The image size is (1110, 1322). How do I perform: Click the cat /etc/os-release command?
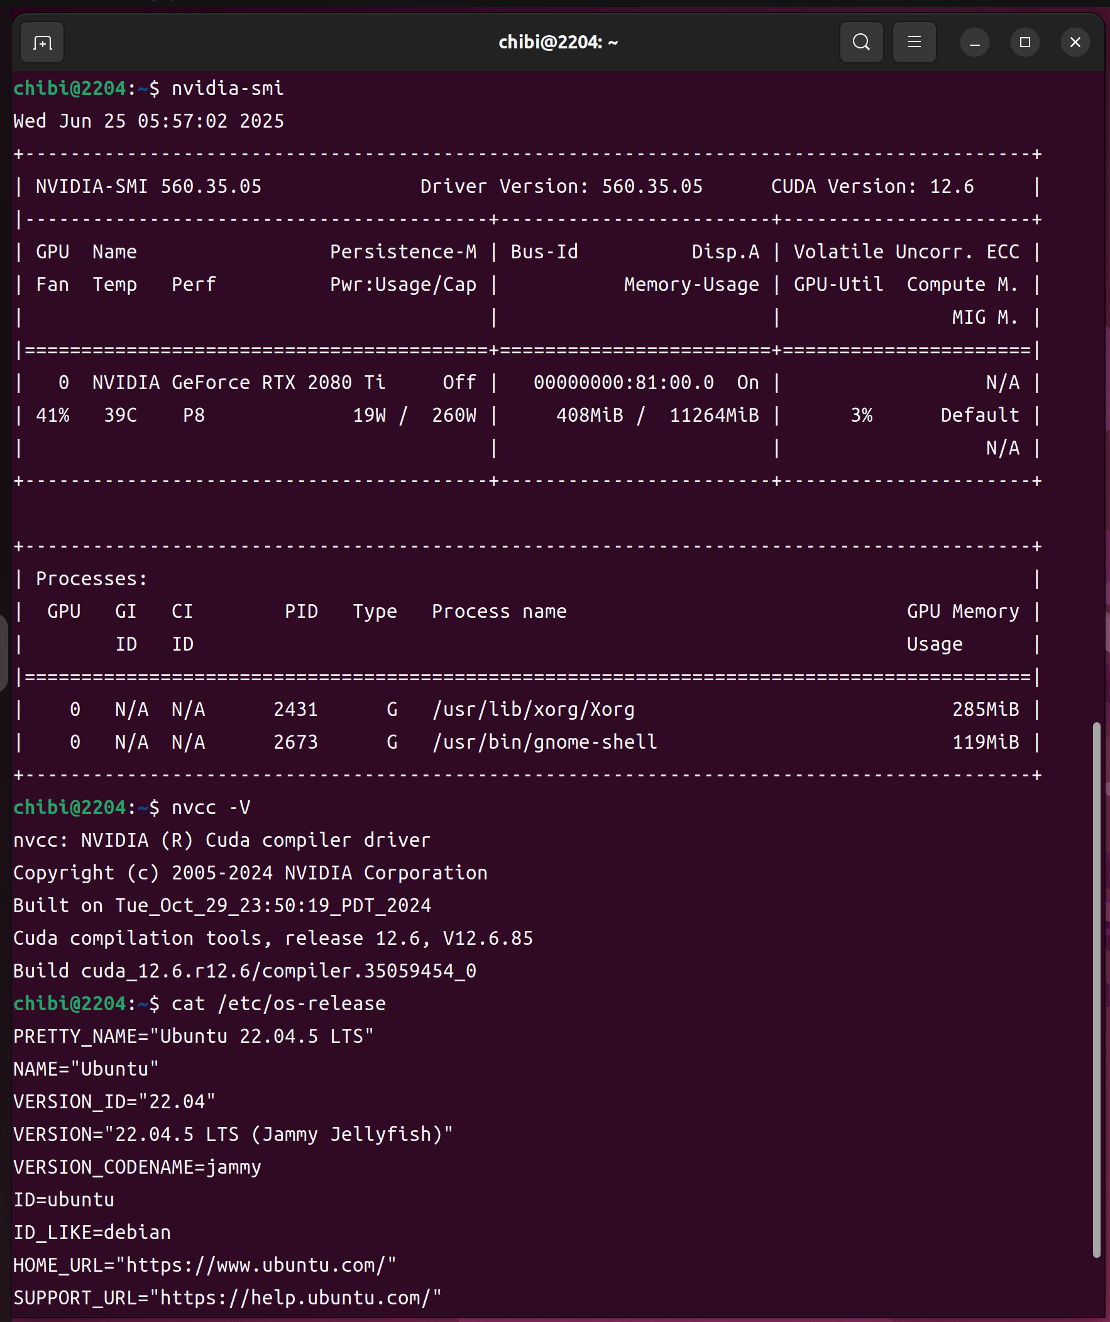(x=278, y=1004)
